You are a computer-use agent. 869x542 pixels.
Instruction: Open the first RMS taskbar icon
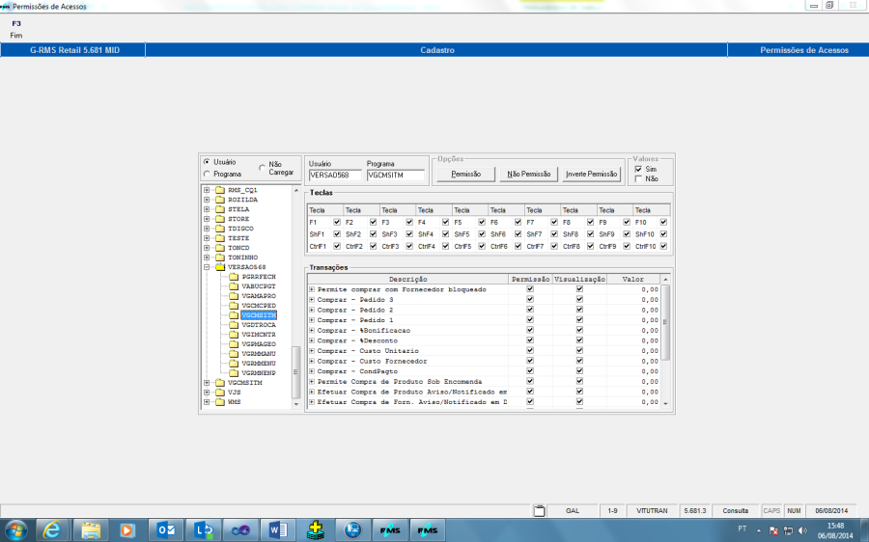pos(390,530)
